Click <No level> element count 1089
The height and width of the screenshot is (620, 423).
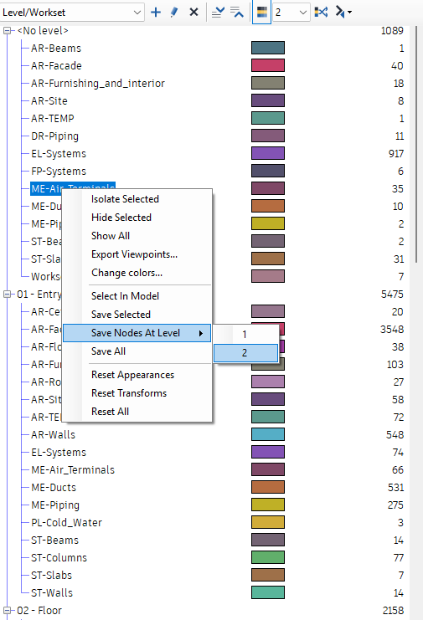(x=392, y=30)
